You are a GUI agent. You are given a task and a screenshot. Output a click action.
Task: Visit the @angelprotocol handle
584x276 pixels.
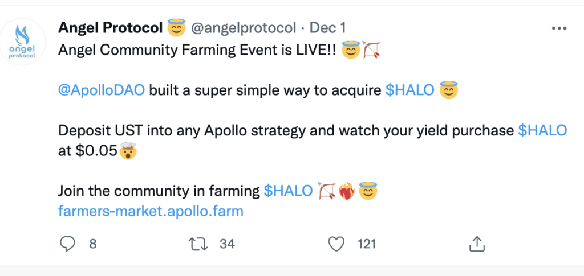click(243, 27)
